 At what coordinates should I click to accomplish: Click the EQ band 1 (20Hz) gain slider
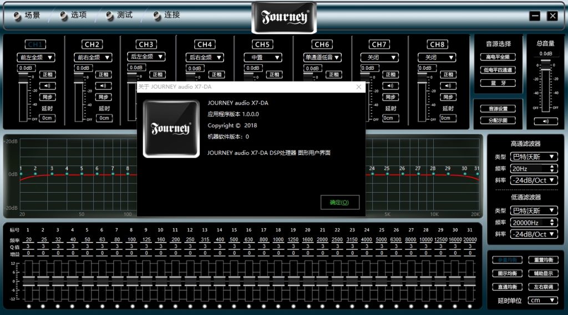(x=29, y=281)
